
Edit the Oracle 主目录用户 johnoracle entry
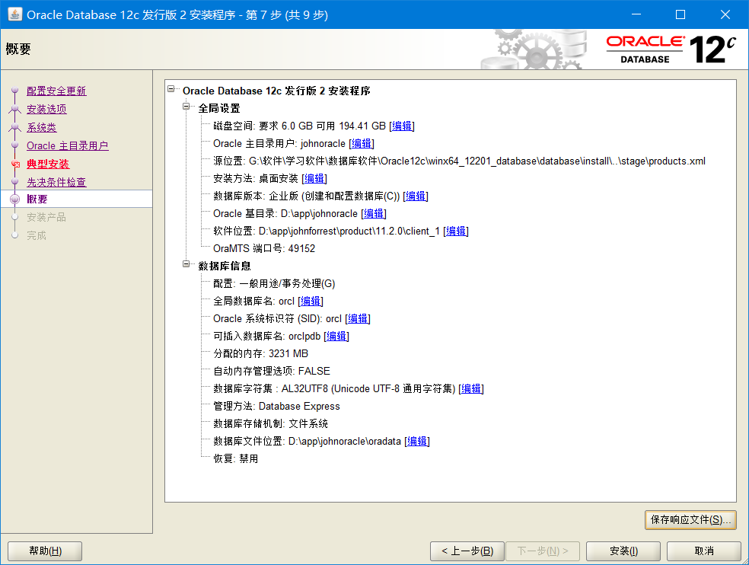point(362,143)
